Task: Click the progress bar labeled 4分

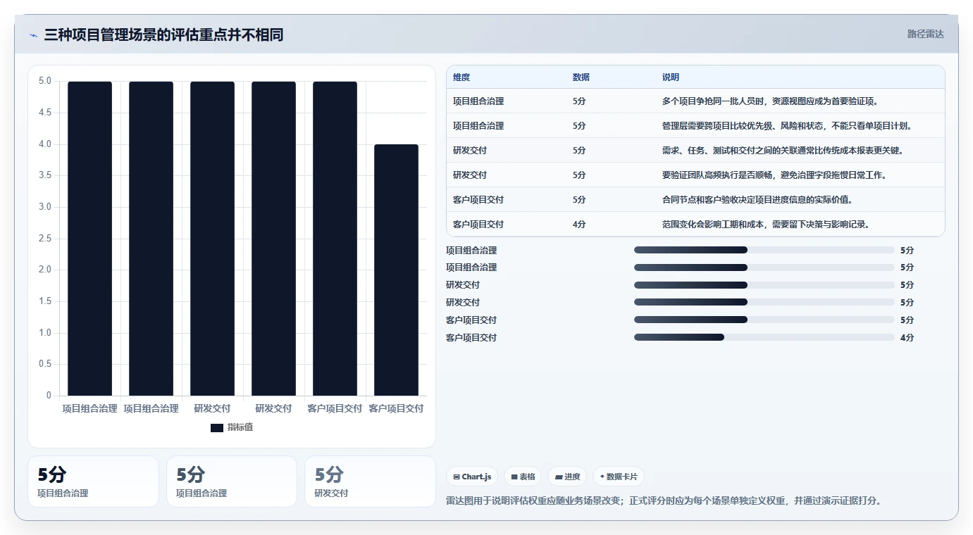Action: 764,337
